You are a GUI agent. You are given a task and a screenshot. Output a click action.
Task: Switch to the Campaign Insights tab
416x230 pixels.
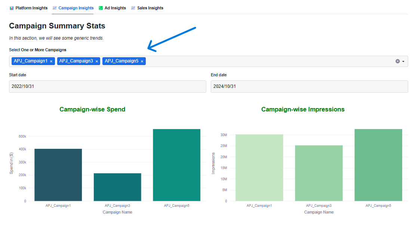(x=73, y=8)
